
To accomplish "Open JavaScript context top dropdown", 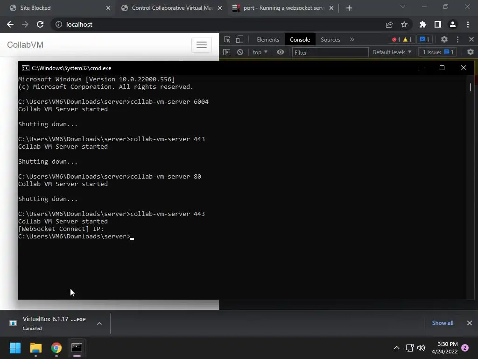I will pos(260,52).
